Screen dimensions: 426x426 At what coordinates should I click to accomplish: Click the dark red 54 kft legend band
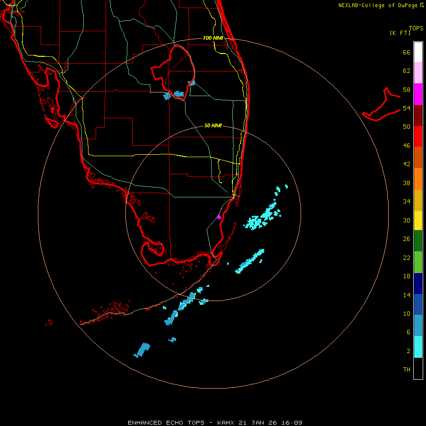(418, 115)
